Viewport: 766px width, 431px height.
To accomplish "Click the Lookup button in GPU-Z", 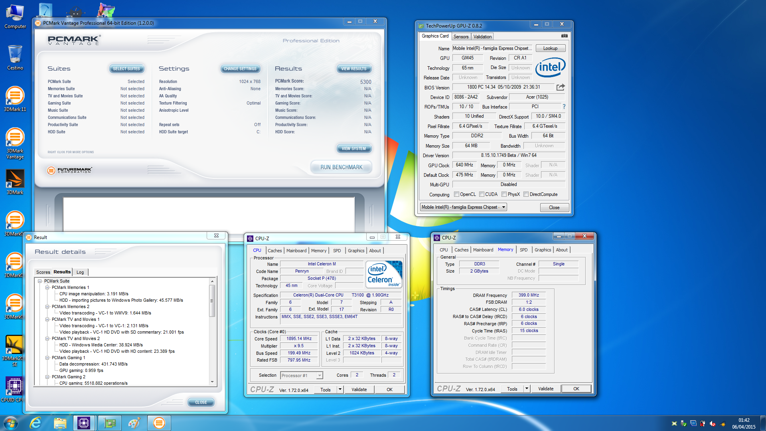I will tap(550, 48).
